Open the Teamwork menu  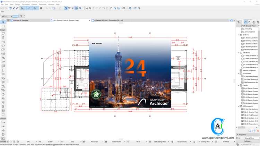click(x=43, y=5)
